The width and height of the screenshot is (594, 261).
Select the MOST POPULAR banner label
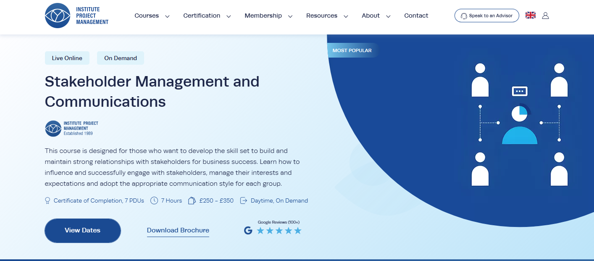pyautogui.click(x=352, y=50)
